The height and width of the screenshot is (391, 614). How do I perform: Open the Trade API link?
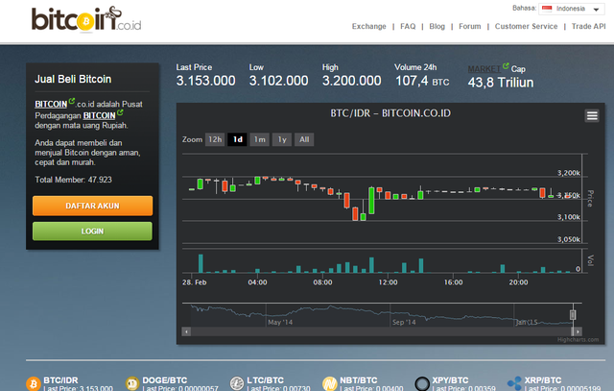[x=588, y=26]
